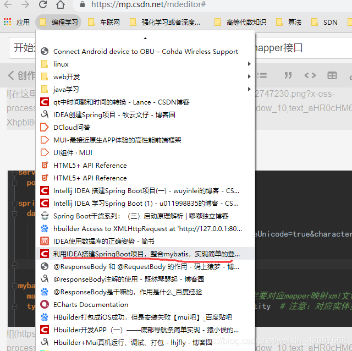Click the HTML5 shield icon of first API Reference
The width and height of the screenshot is (352, 351).
point(45,165)
